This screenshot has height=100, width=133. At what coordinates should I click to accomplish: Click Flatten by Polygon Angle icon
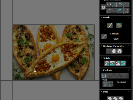(109, 76)
